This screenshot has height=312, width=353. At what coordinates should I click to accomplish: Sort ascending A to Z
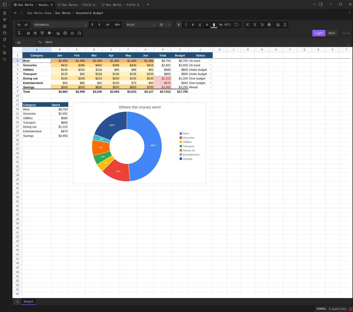(x=28, y=33)
